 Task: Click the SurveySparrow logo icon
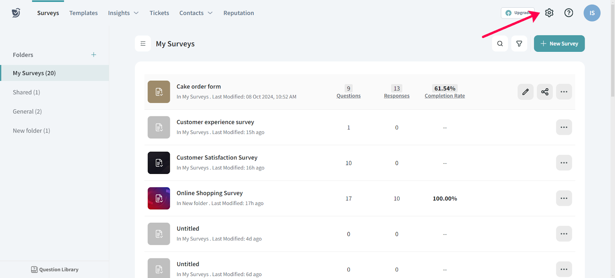point(16,13)
